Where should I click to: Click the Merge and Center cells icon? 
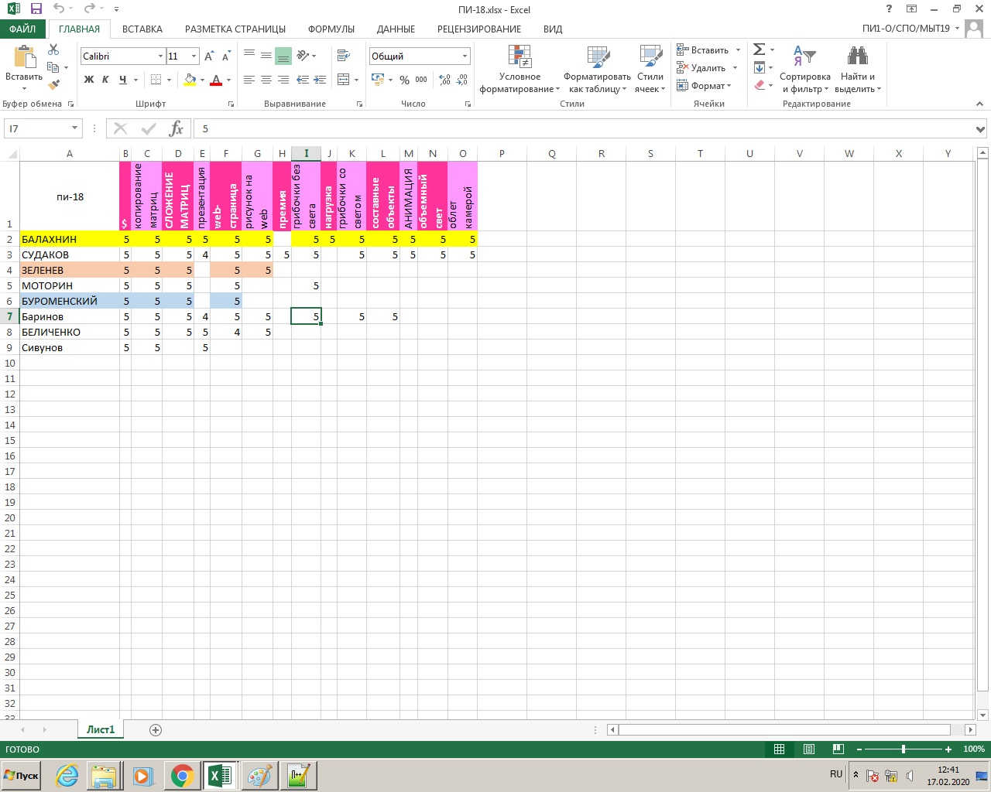point(342,80)
